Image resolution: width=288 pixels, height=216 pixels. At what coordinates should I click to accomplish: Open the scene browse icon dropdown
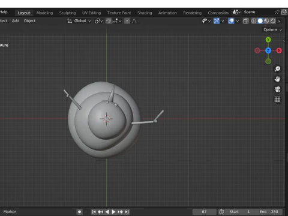(x=236, y=12)
